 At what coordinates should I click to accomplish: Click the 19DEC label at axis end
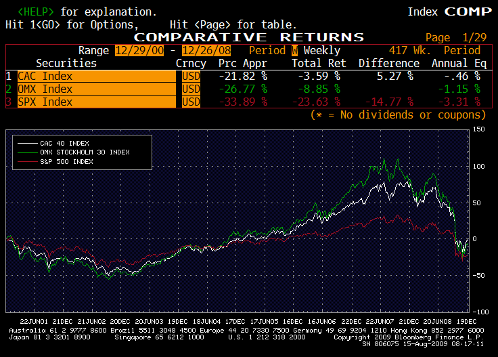(x=467, y=321)
